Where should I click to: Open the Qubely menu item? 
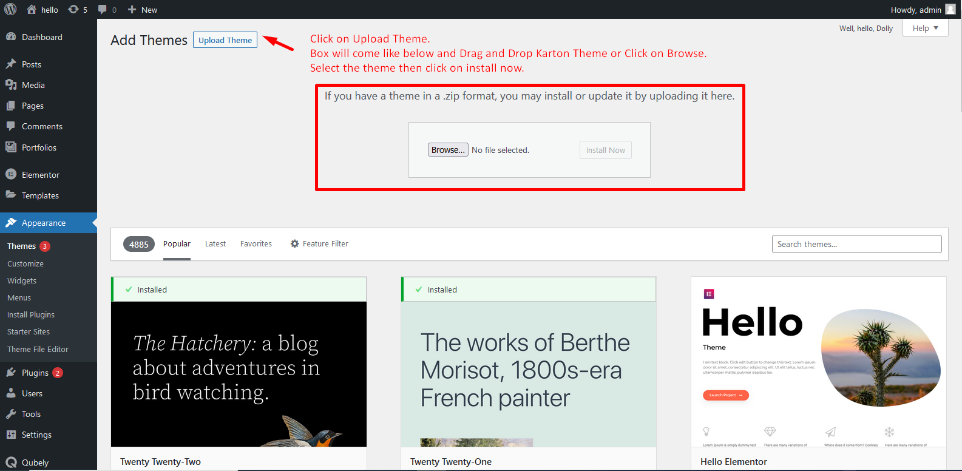tap(35, 463)
